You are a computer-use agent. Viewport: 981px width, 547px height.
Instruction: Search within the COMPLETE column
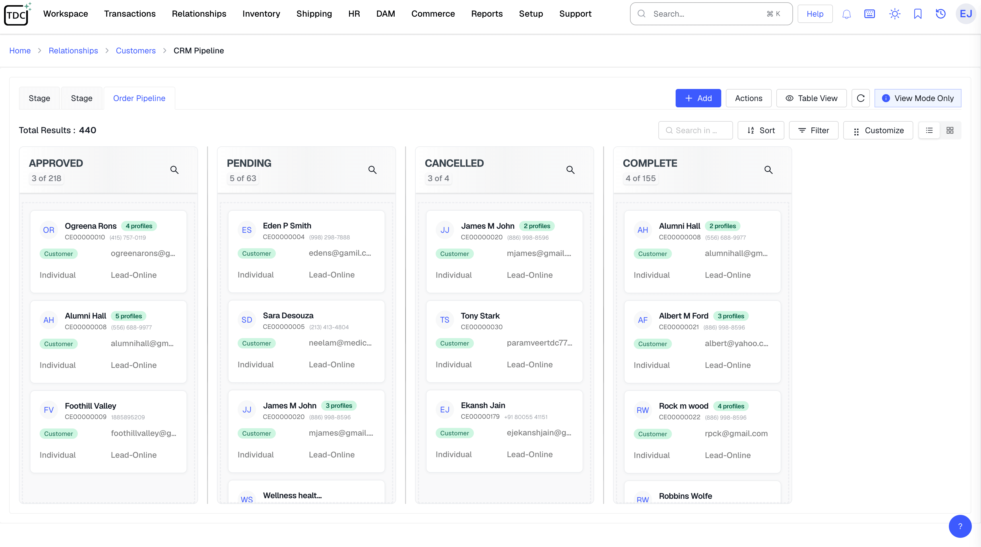[x=769, y=170]
